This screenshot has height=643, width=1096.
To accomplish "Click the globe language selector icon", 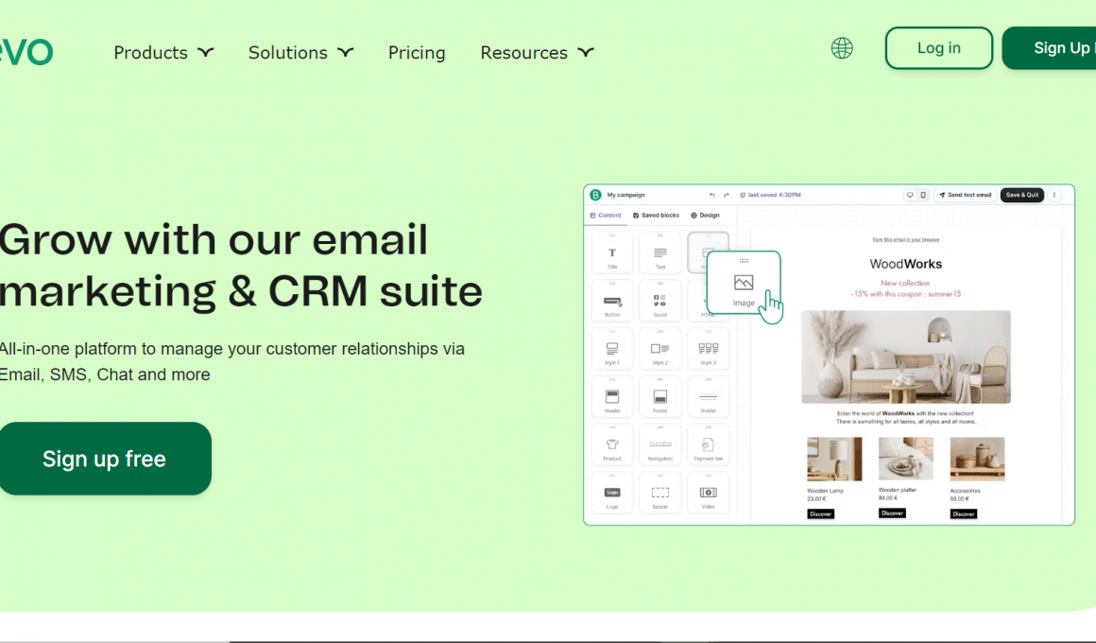I will coord(842,48).
